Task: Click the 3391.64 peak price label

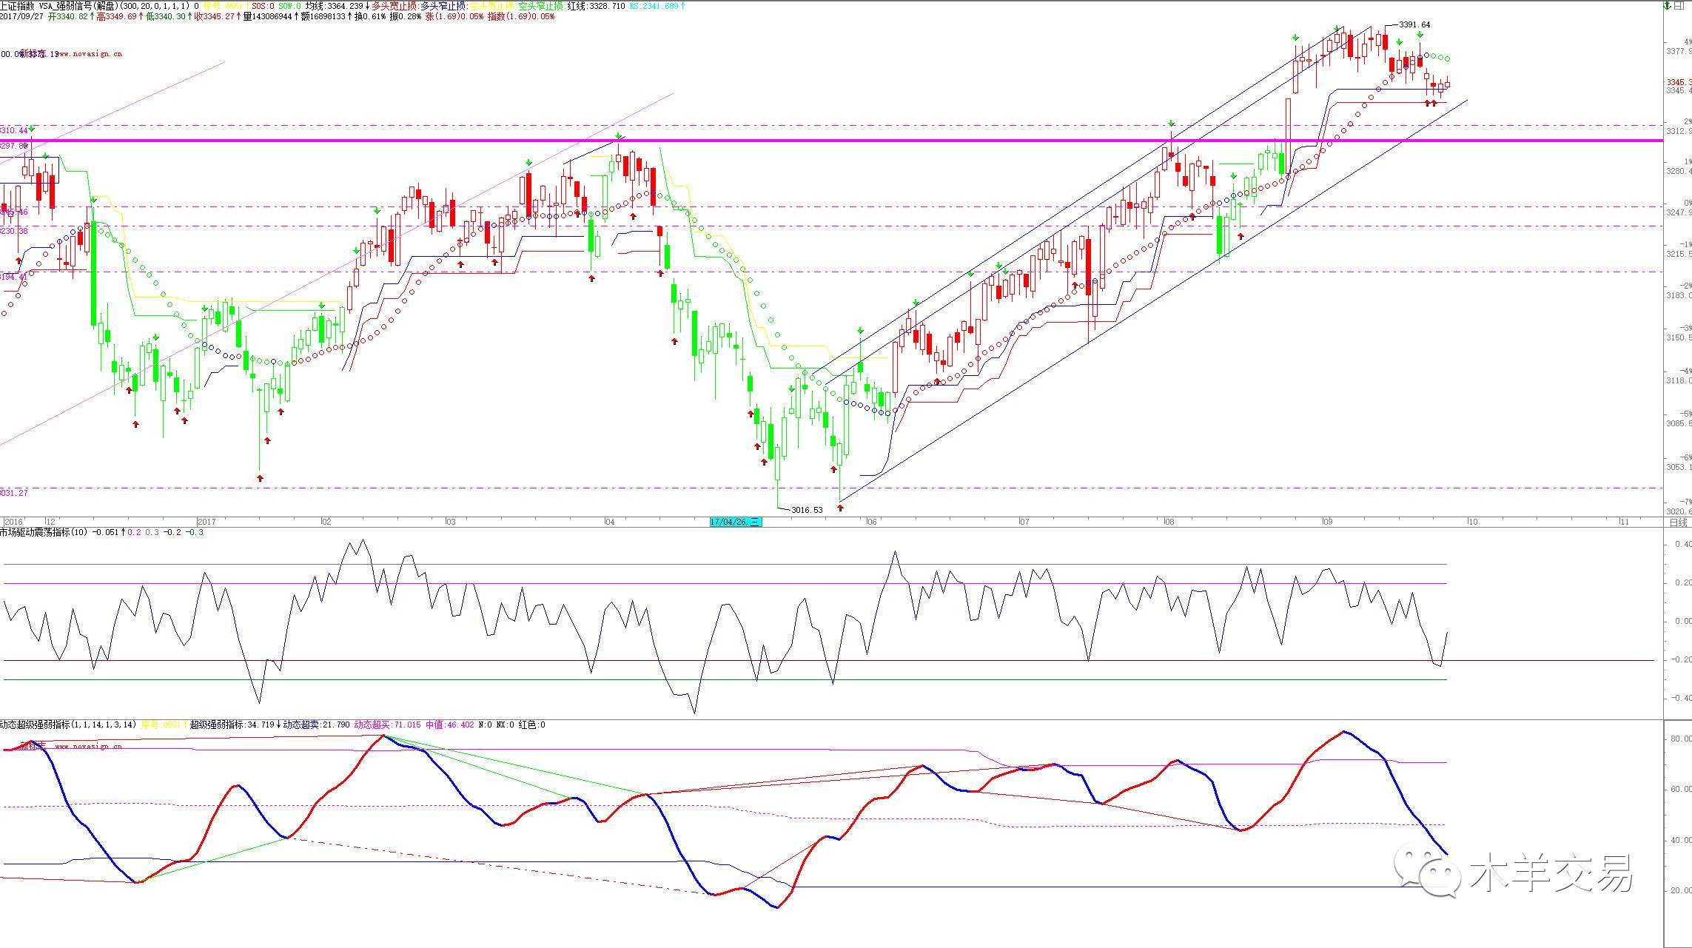Action: [1414, 24]
